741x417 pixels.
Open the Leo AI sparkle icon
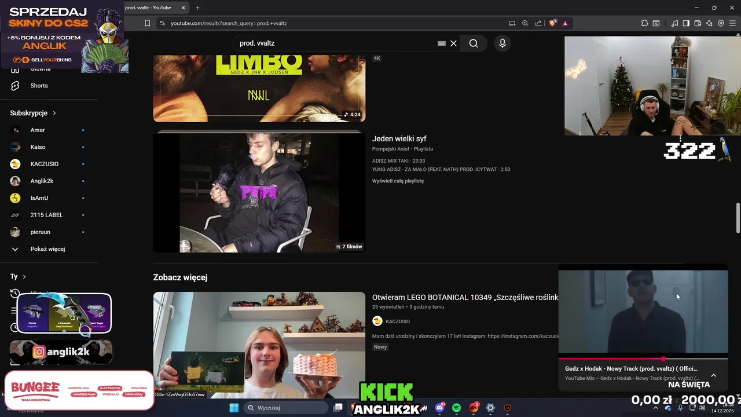pyautogui.click(x=709, y=23)
